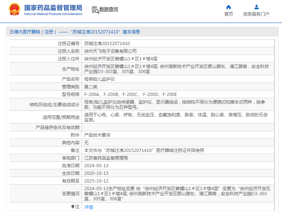The image size is (282, 213).
Task: Click the 有效期至 row label
Action: coord(71,181)
